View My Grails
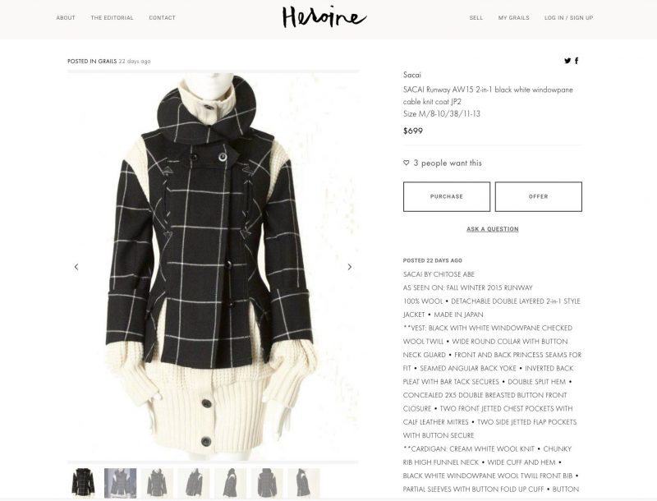This screenshot has width=657, height=501. pyautogui.click(x=514, y=17)
